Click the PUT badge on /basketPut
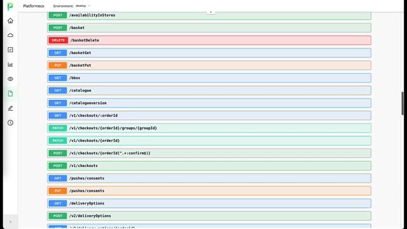Viewport: 407px width, 229px height. tap(58, 65)
